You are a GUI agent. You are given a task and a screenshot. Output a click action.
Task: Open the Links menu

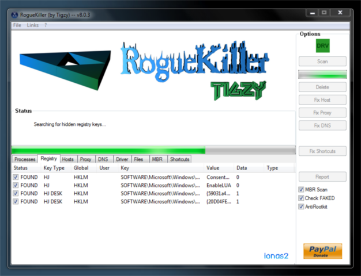click(x=33, y=25)
